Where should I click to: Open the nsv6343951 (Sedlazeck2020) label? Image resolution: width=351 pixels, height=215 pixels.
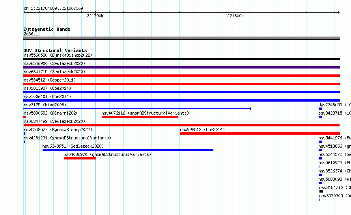pos(73,146)
